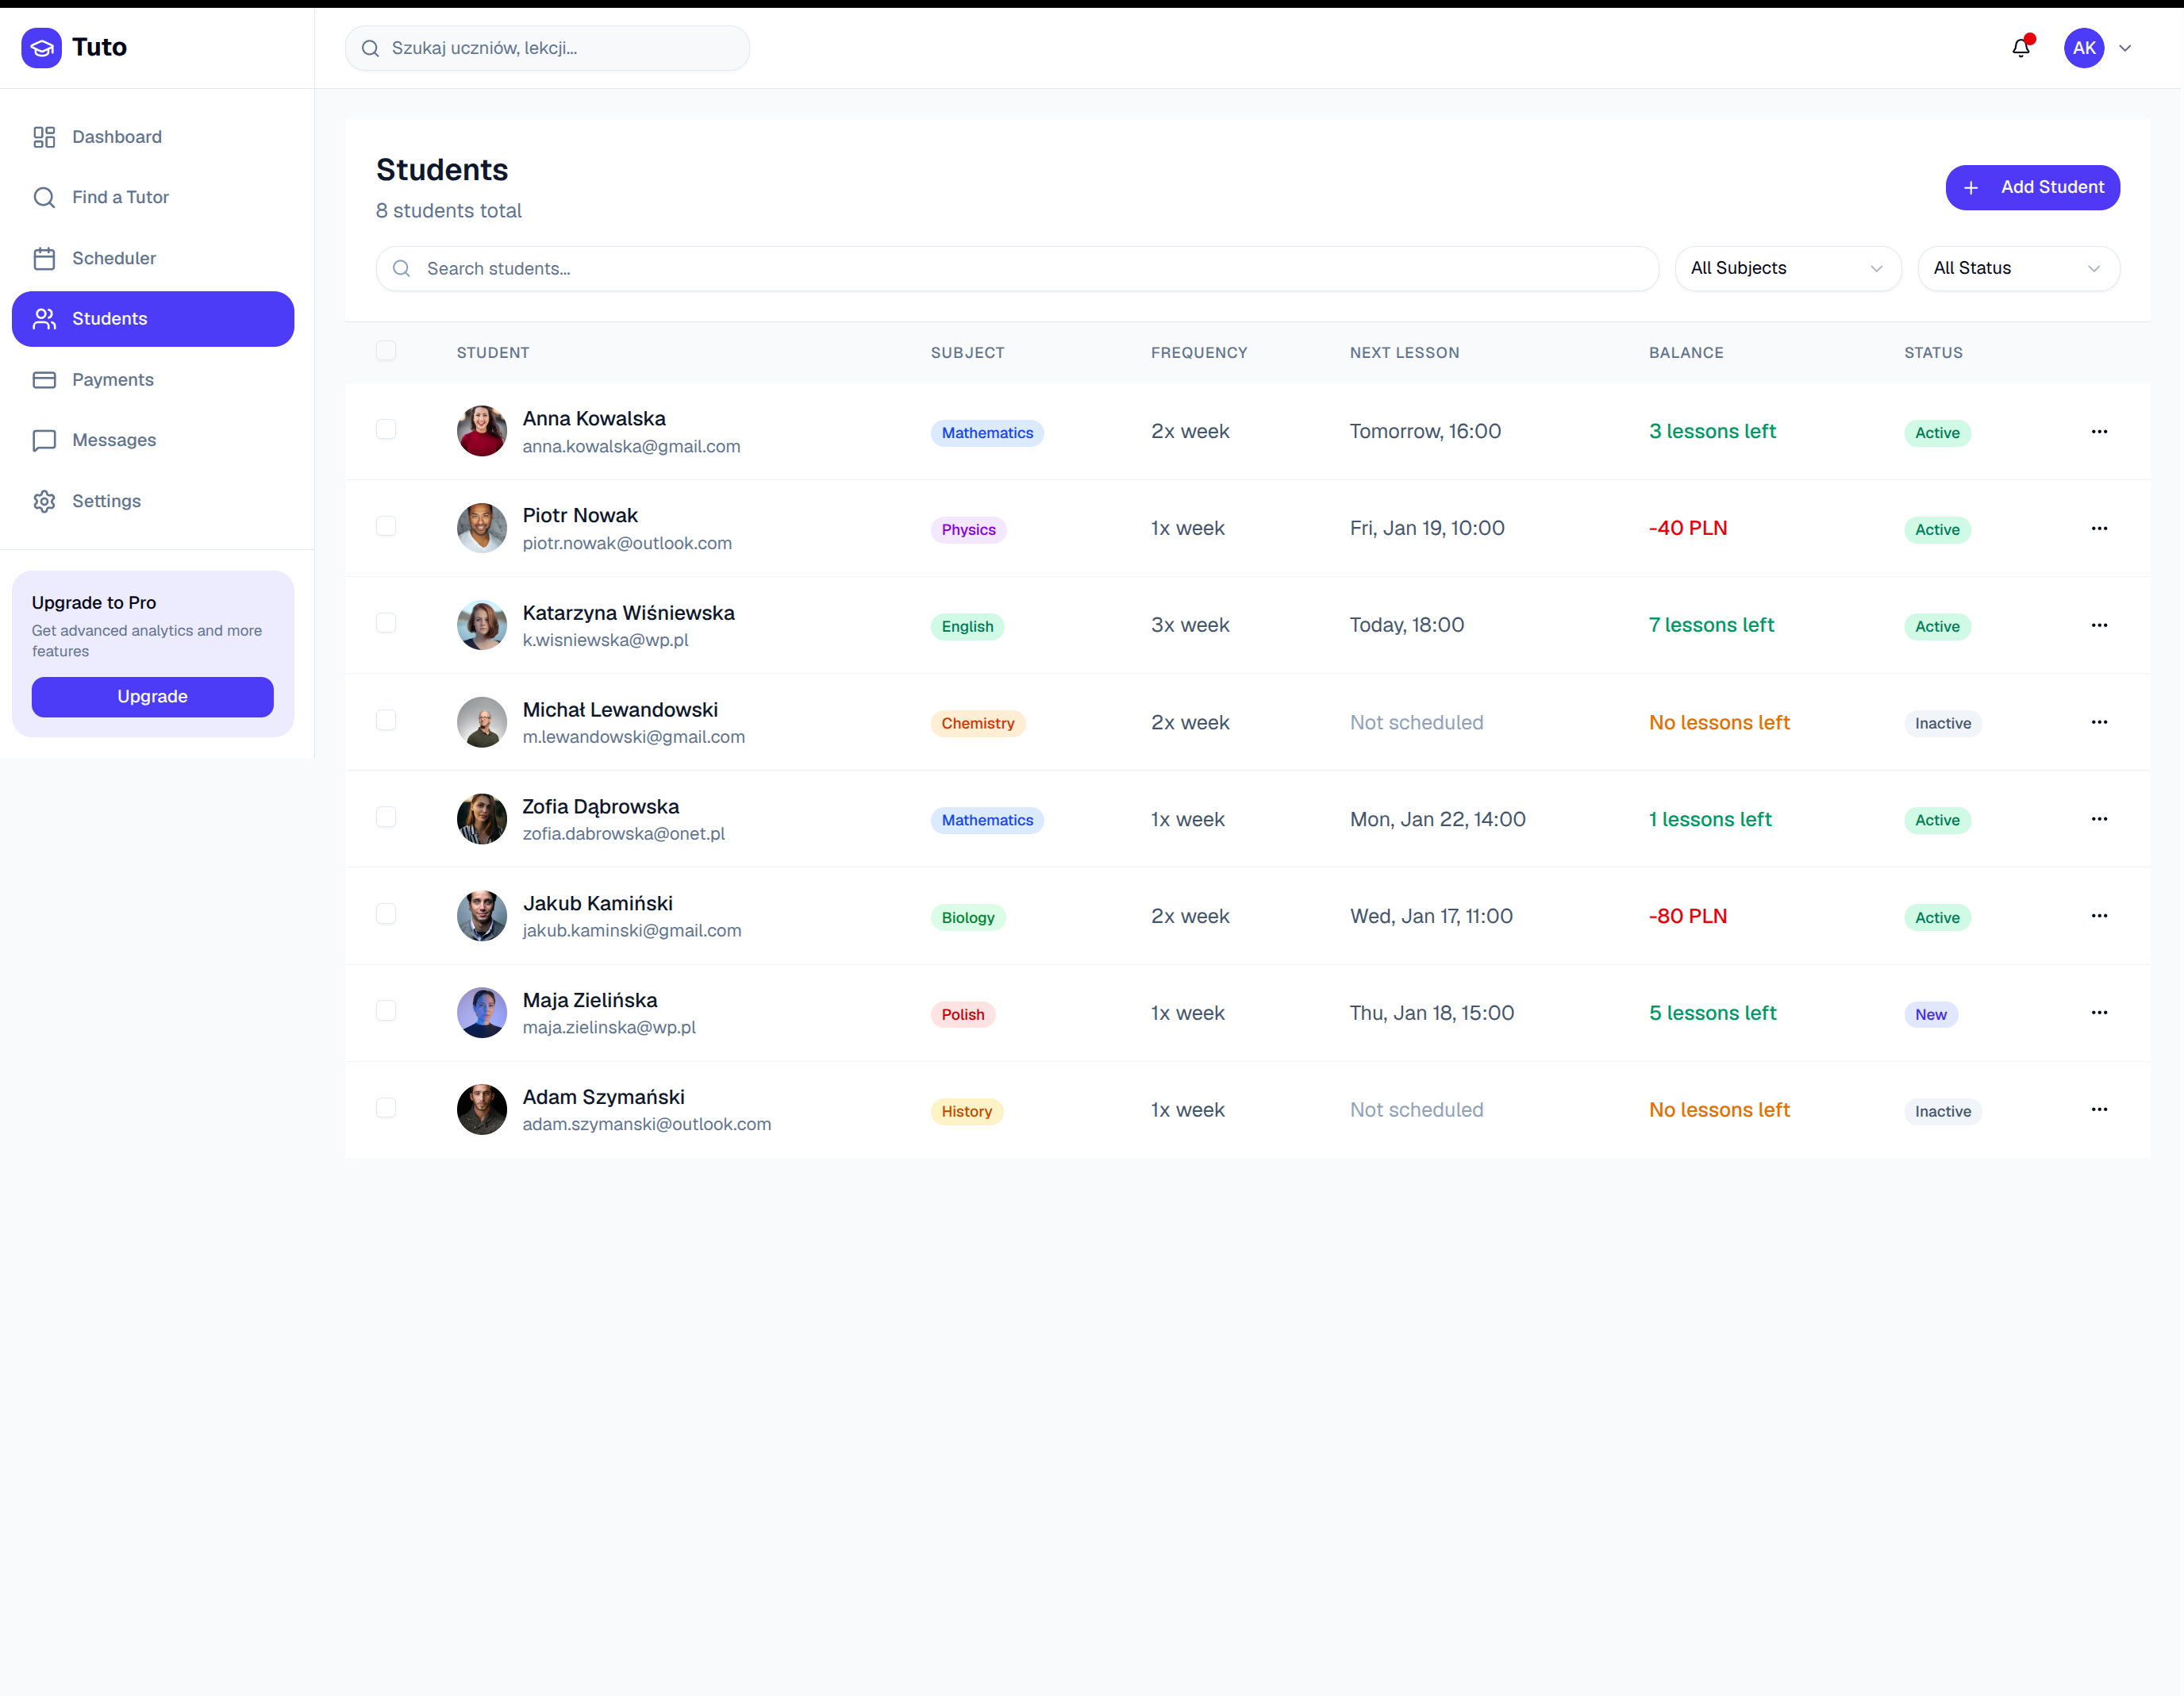Open more options for Adam Szymański
Image resolution: width=2184 pixels, height=1696 pixels.
2099,1110
